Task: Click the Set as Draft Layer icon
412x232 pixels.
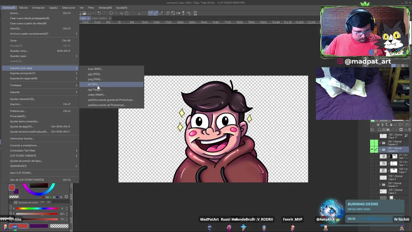Action: pyautogui.click(x=387, y=125)
